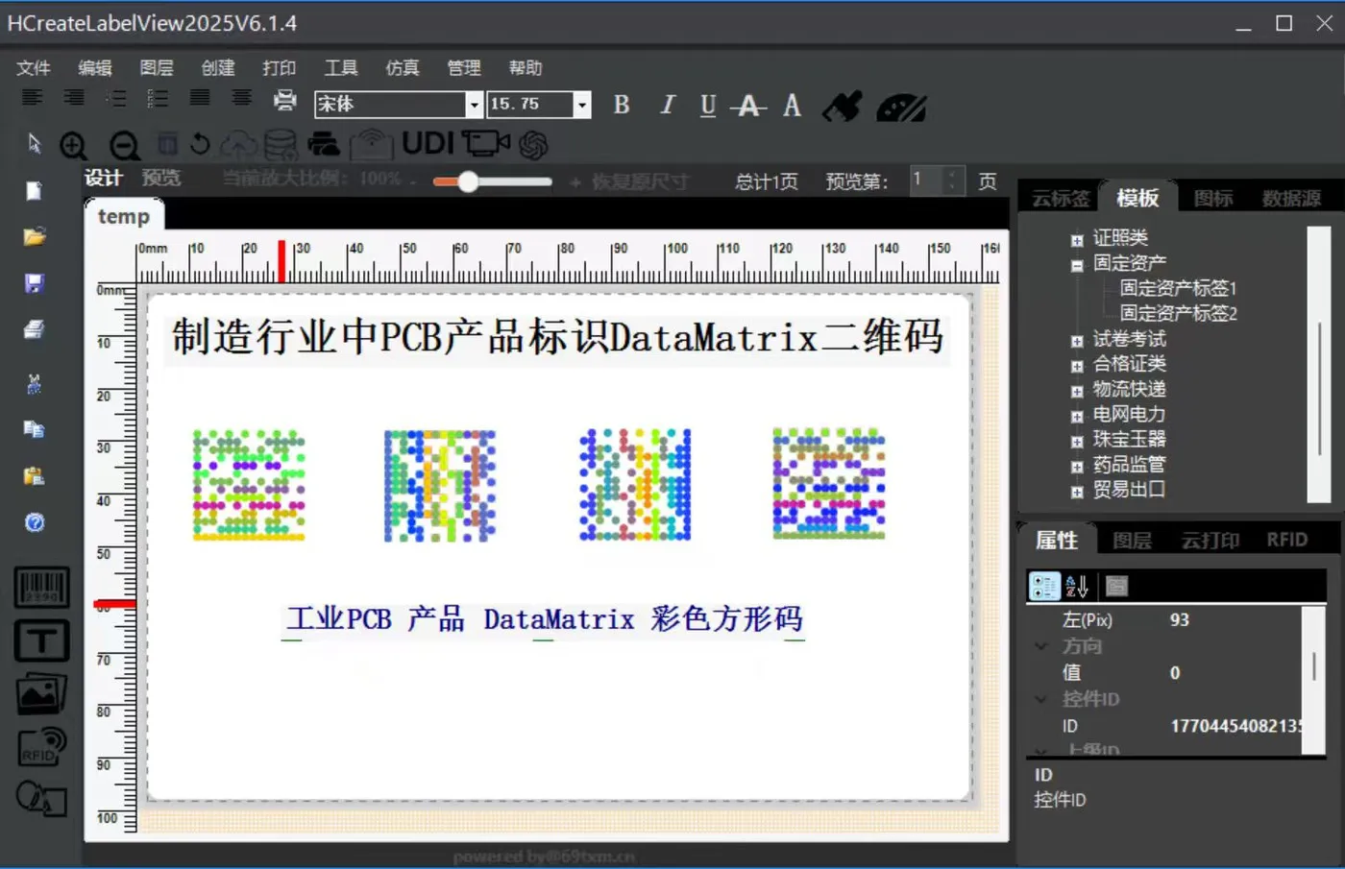Select the barcode creation tool
Screen dimensions: 1345x869
[41, 587]
